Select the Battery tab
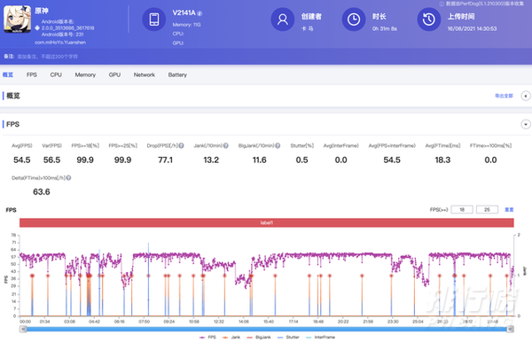The image size is (532, 342). pyautogui.click(x=177, y=75)
